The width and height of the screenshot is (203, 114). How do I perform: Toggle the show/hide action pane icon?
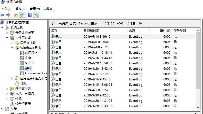coord(36,15)
